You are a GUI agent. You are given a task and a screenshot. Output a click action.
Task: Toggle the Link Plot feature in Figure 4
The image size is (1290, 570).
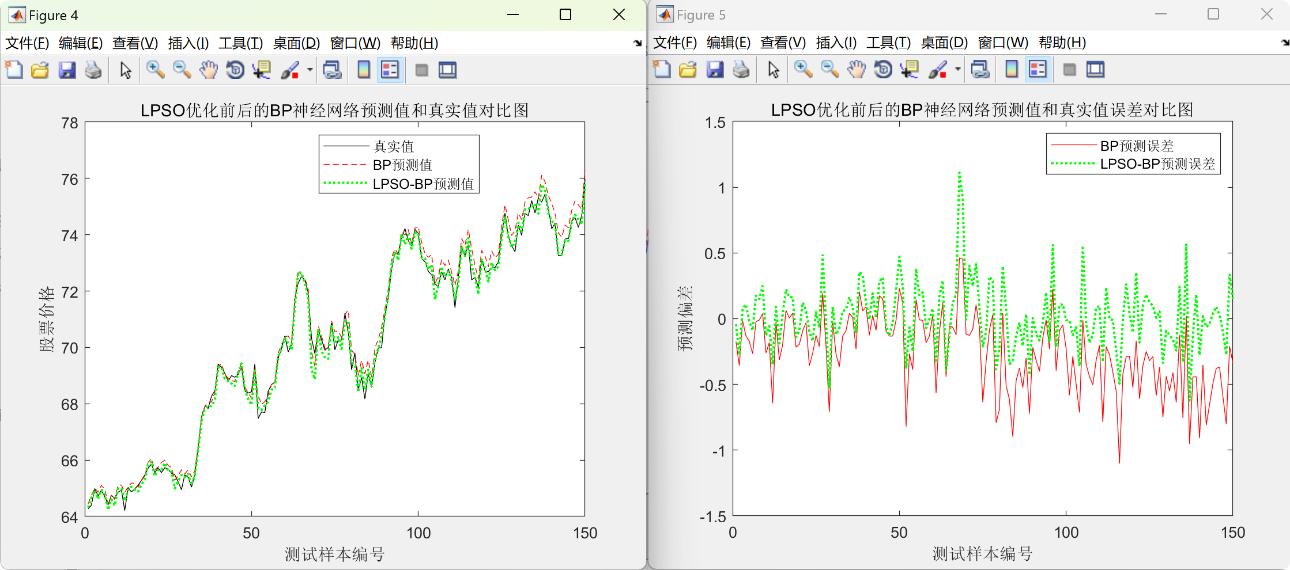[x=333, y=70]
